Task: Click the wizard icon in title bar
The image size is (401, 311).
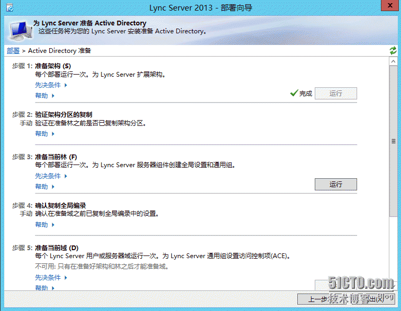Action: point(10,8)
